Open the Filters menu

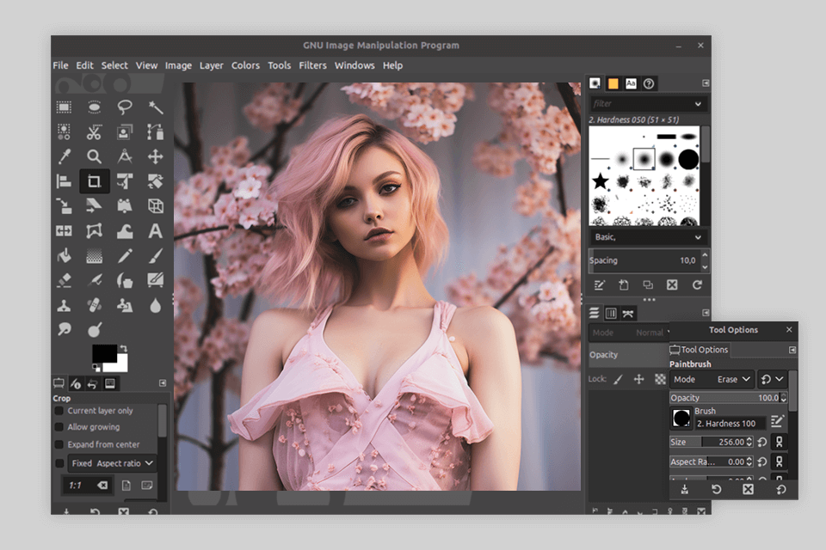(x=313, y=65)
